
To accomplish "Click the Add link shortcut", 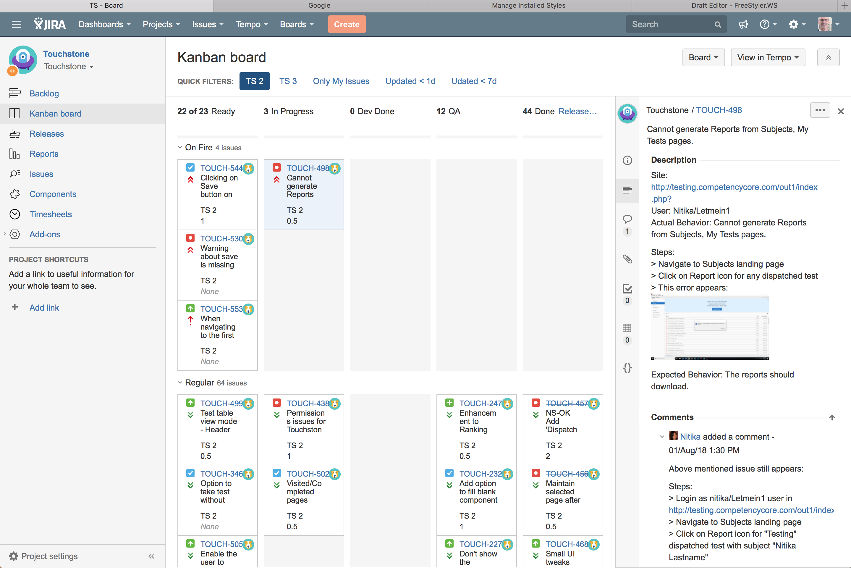I will click(44, 308).
